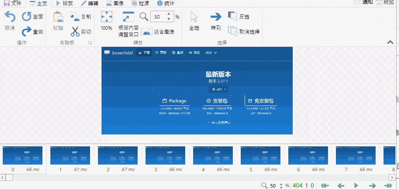This screenshot has height=190, width=399.
Task: Jump to the last frame
Action: click(x=388, y=185)
